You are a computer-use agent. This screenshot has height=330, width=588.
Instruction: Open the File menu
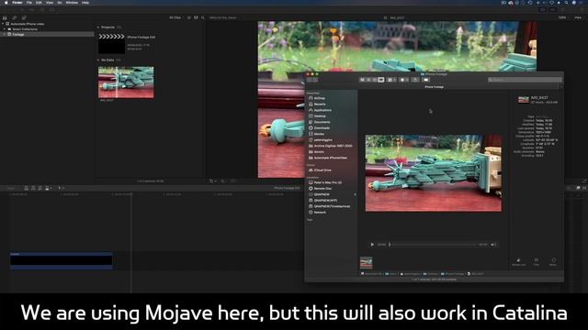(x=29, y=3)
